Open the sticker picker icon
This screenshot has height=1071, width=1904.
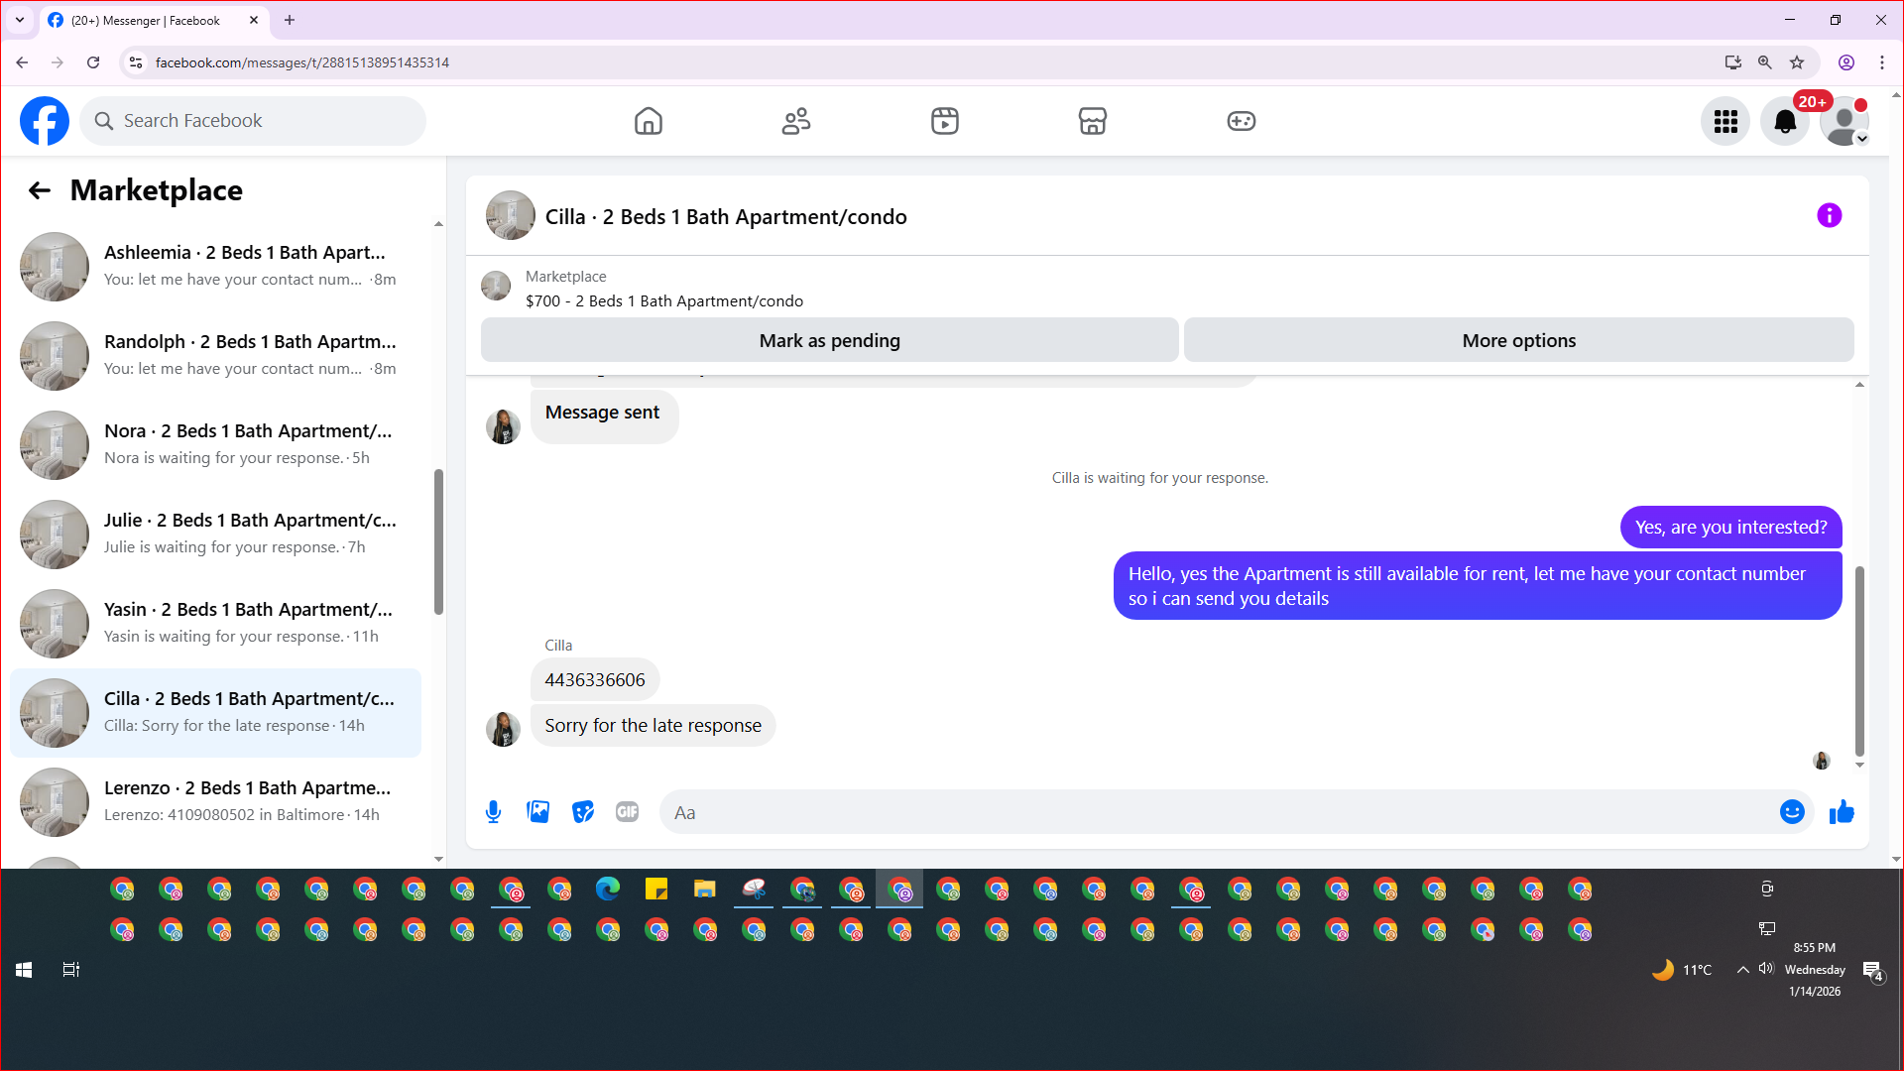583,812
